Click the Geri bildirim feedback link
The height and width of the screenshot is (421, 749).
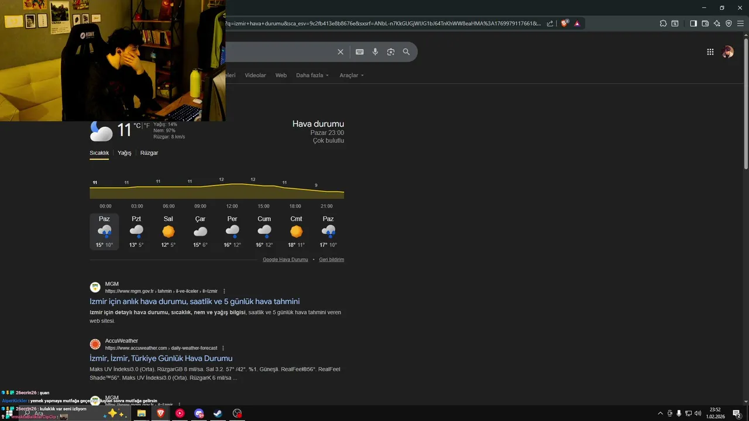click(331, 260)
